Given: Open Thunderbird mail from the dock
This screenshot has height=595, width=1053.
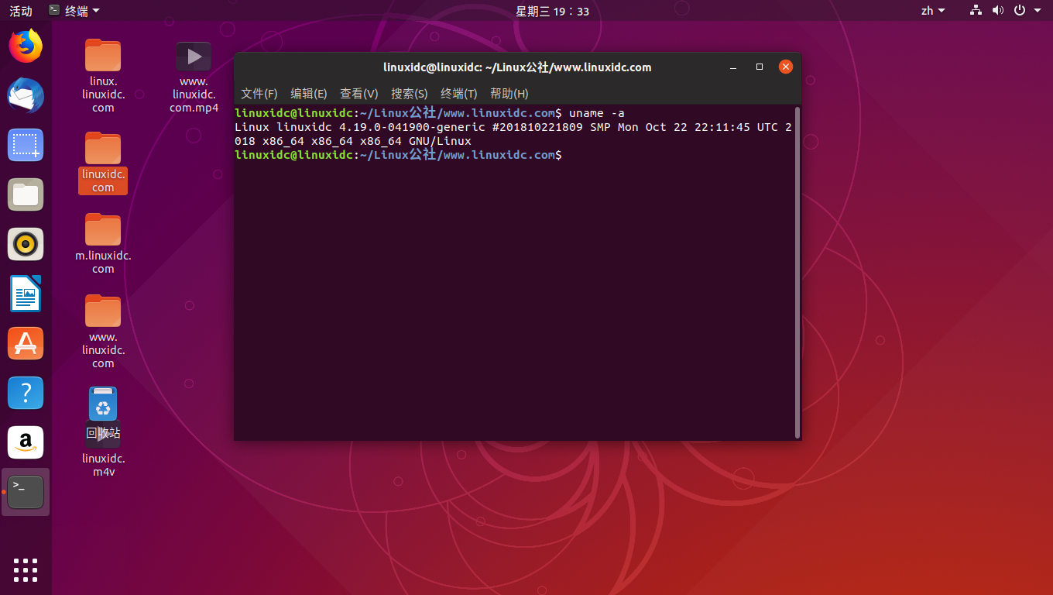Looking at the screenshot, I should [26, 95].
